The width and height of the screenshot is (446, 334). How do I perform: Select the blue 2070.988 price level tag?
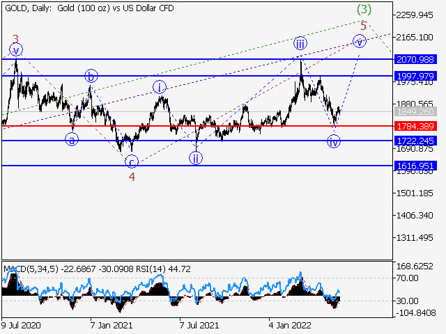pyautogui.click(x=415, y=60)
